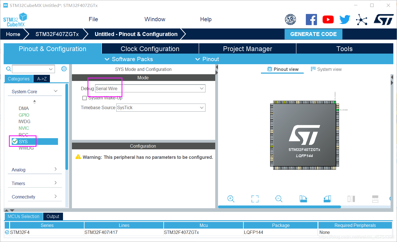Select NVIC in System Core list
This screenshot has width=397, height=242.
[24, 128]
